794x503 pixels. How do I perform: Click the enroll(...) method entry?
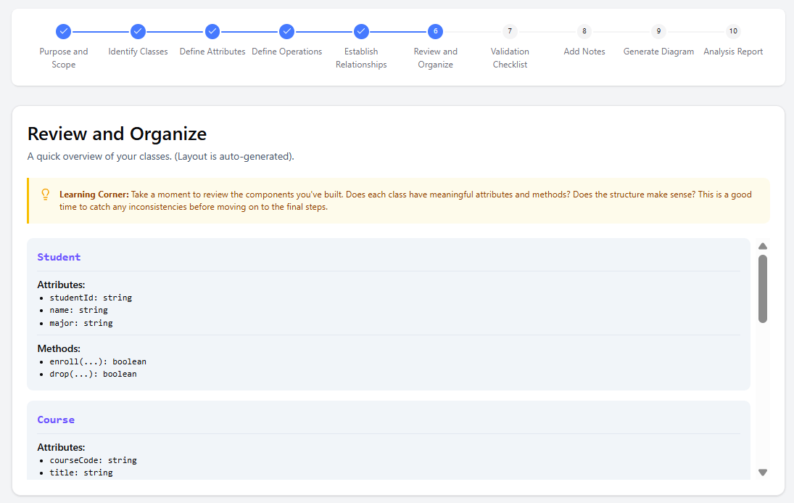click(x=97, y=361)
